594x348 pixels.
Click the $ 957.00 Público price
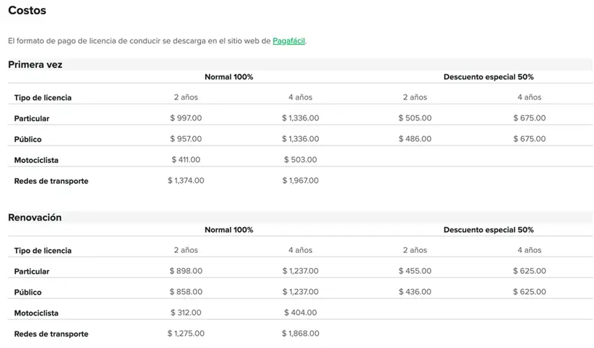pyautogui.click(x=186, y=139)
